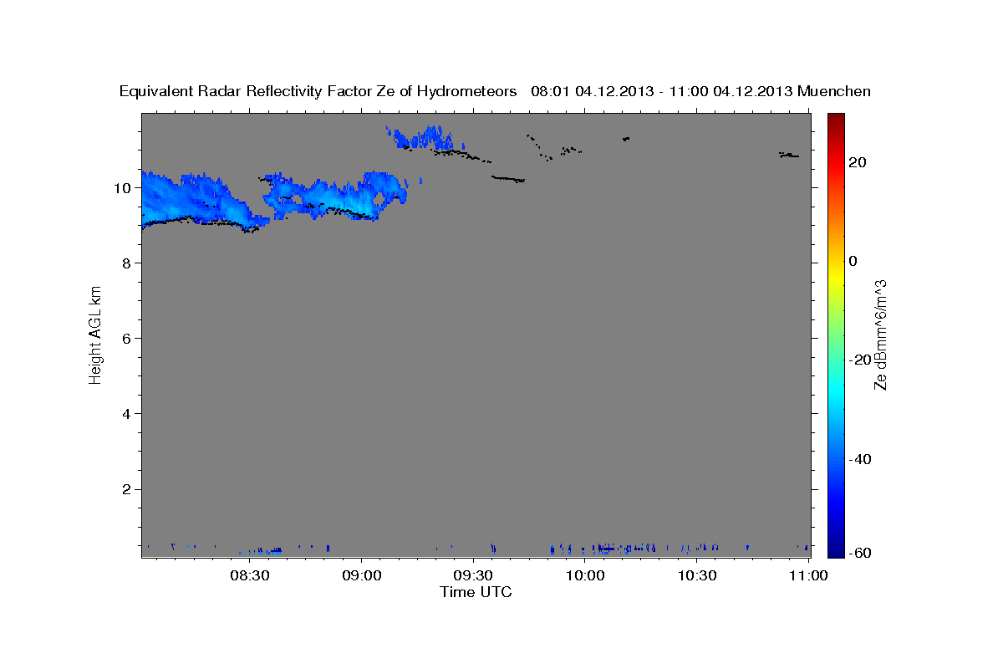
Task: Click the colorbar label '0'
Action: pos(853,261)
